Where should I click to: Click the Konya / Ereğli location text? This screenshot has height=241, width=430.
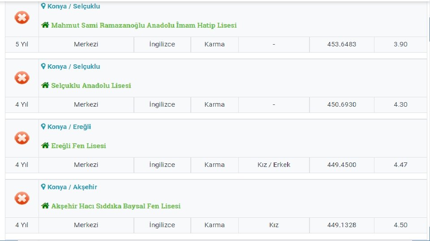pos(69,127)
